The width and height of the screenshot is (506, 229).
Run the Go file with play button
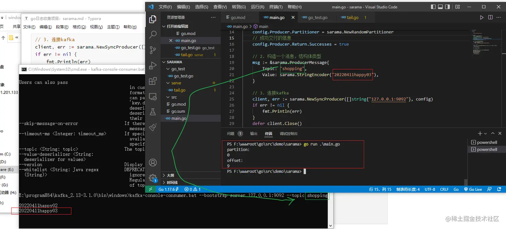coord(482,17)
